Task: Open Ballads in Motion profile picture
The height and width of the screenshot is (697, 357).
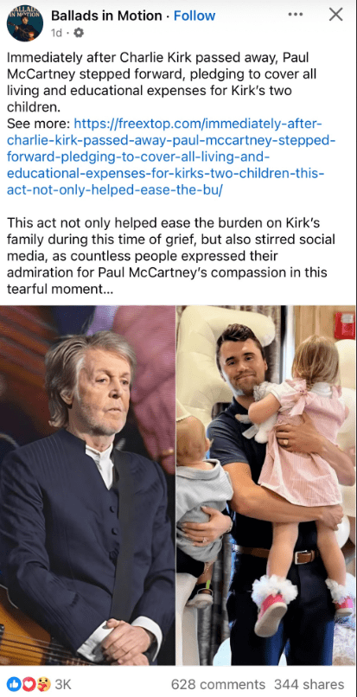Action: [x=25, y=23]
